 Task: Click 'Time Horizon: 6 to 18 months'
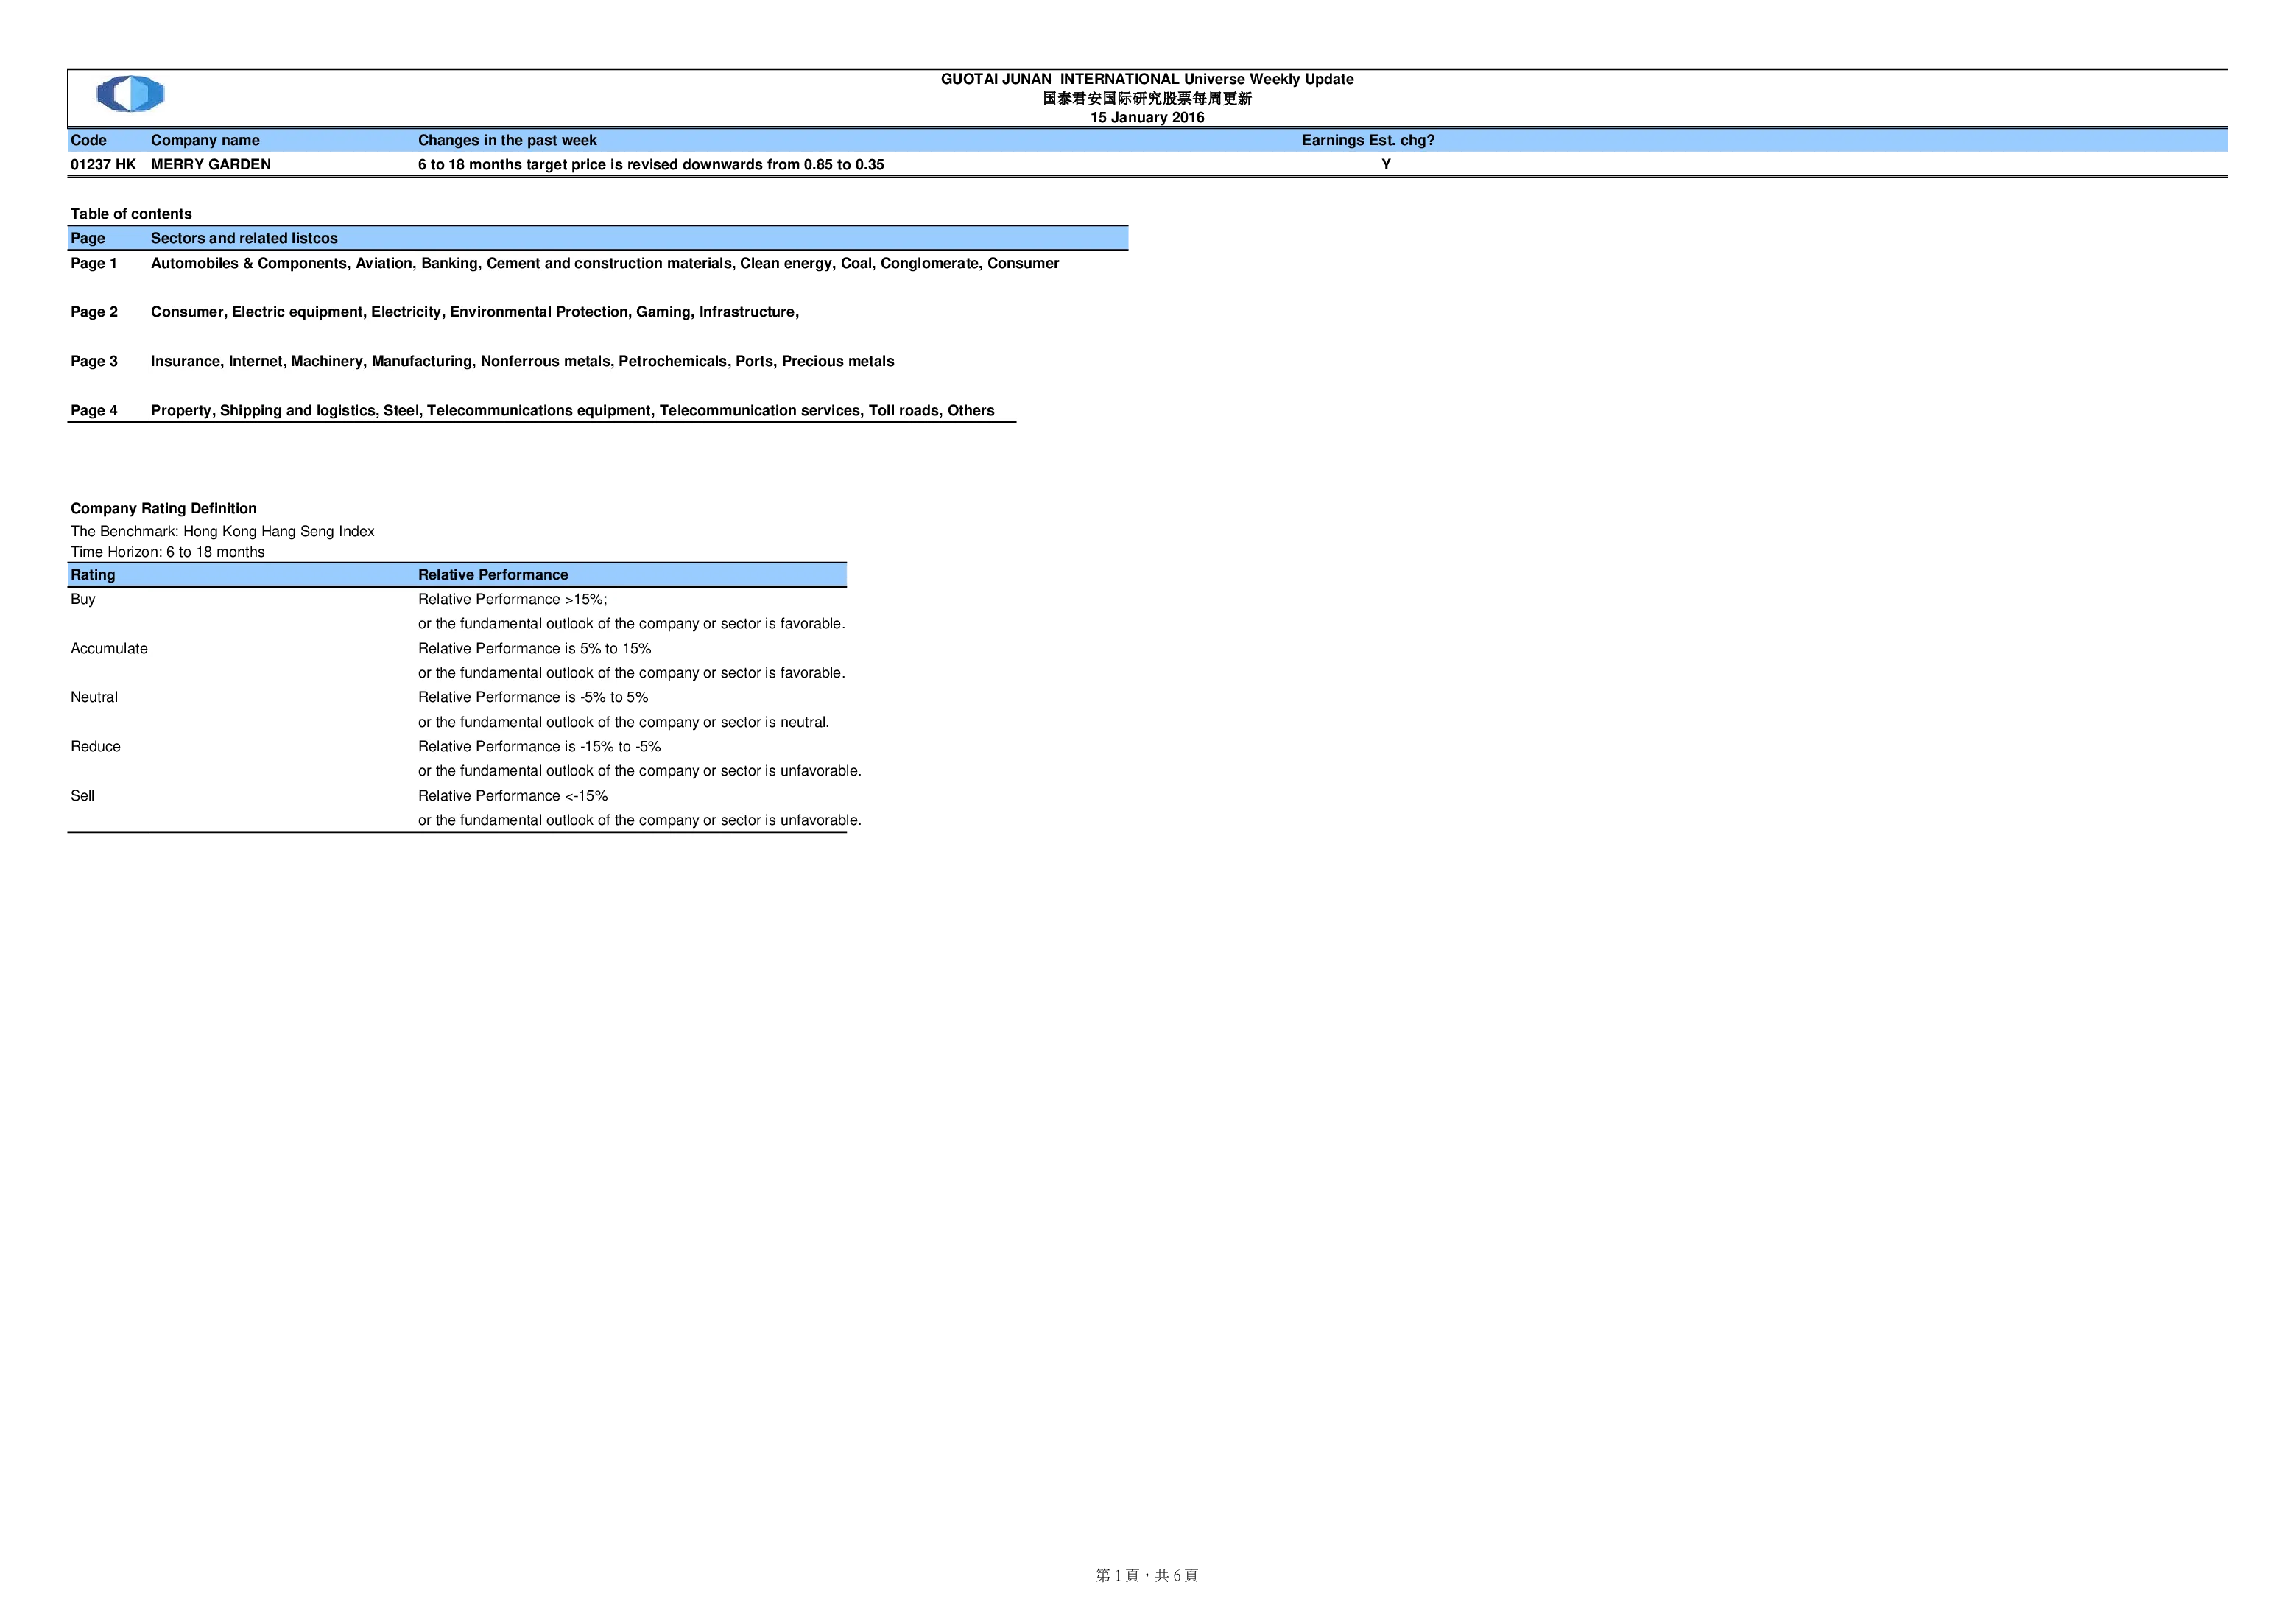(x=167, y=552)
